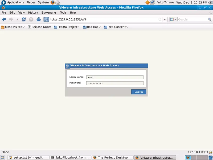
Task: Expand the Most Visited bookmarks folder
Action: (x=13, y=27)
